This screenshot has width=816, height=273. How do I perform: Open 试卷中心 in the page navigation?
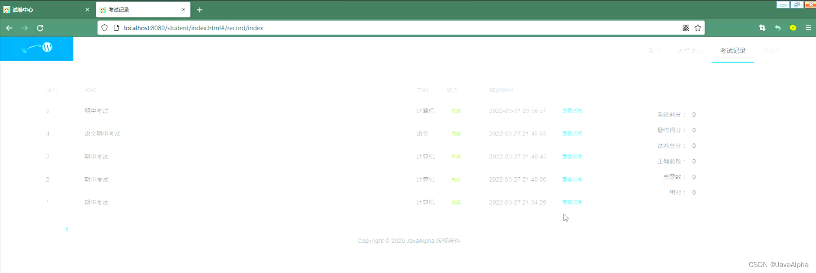tap(690, 51)
